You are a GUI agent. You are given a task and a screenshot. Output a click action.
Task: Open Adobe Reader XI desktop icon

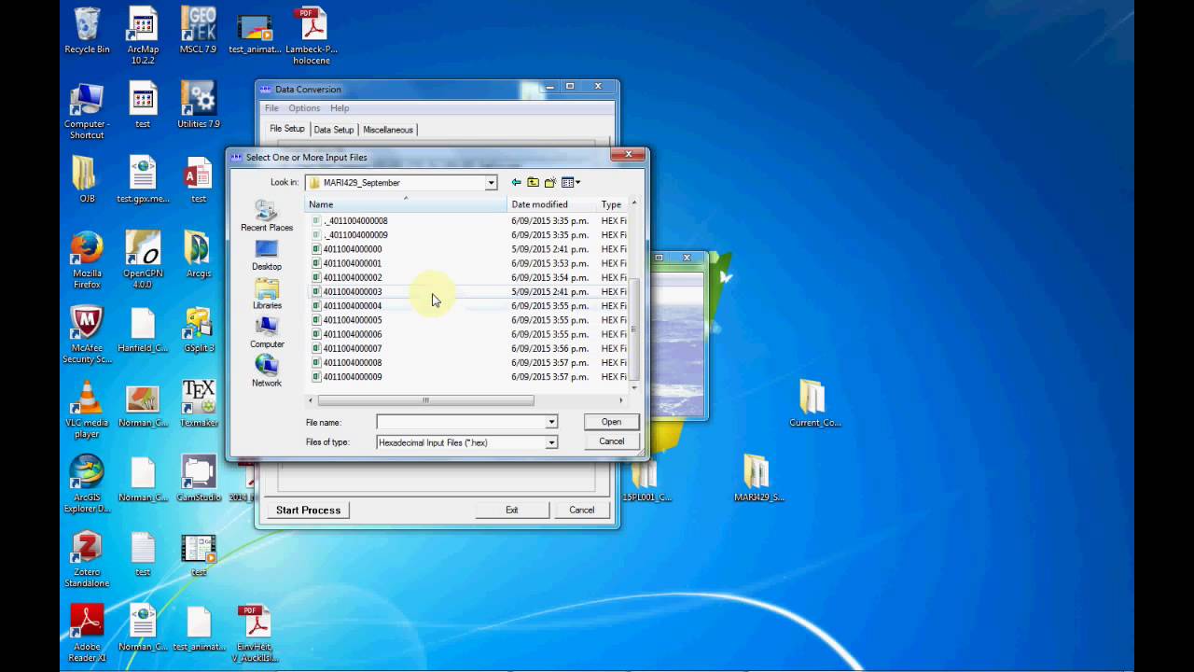pos(87,633)
